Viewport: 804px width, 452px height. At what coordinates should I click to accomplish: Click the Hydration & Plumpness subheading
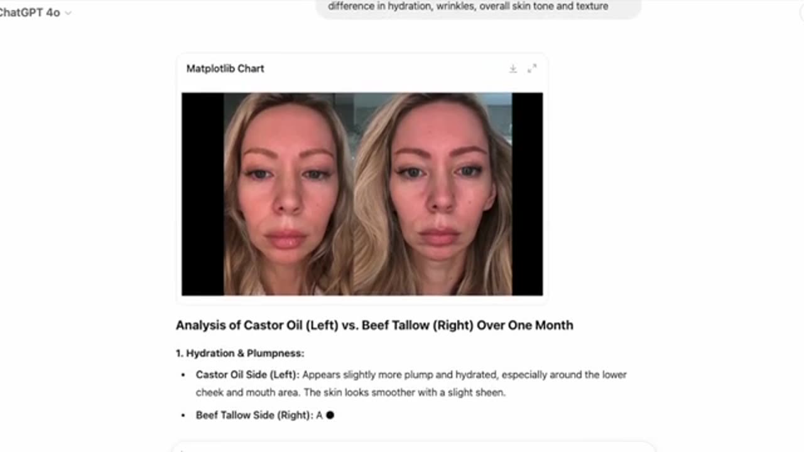pyautogui.click(x=240, y=353)
